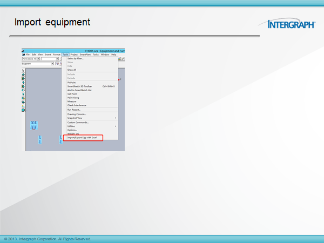Toggle SmartSketch 3D Toolbar entry
This screenshot has height=243, width=324.
click(x=90, y=86)
